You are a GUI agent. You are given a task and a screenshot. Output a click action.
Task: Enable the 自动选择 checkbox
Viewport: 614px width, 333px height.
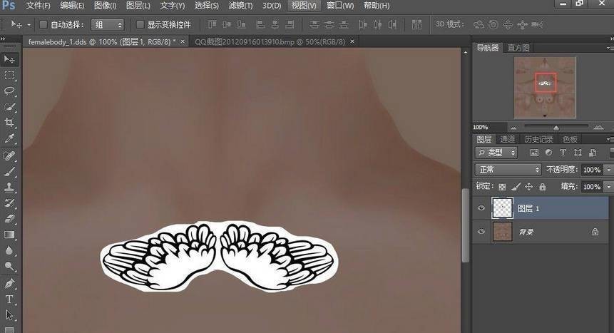[x=44, y=24]
